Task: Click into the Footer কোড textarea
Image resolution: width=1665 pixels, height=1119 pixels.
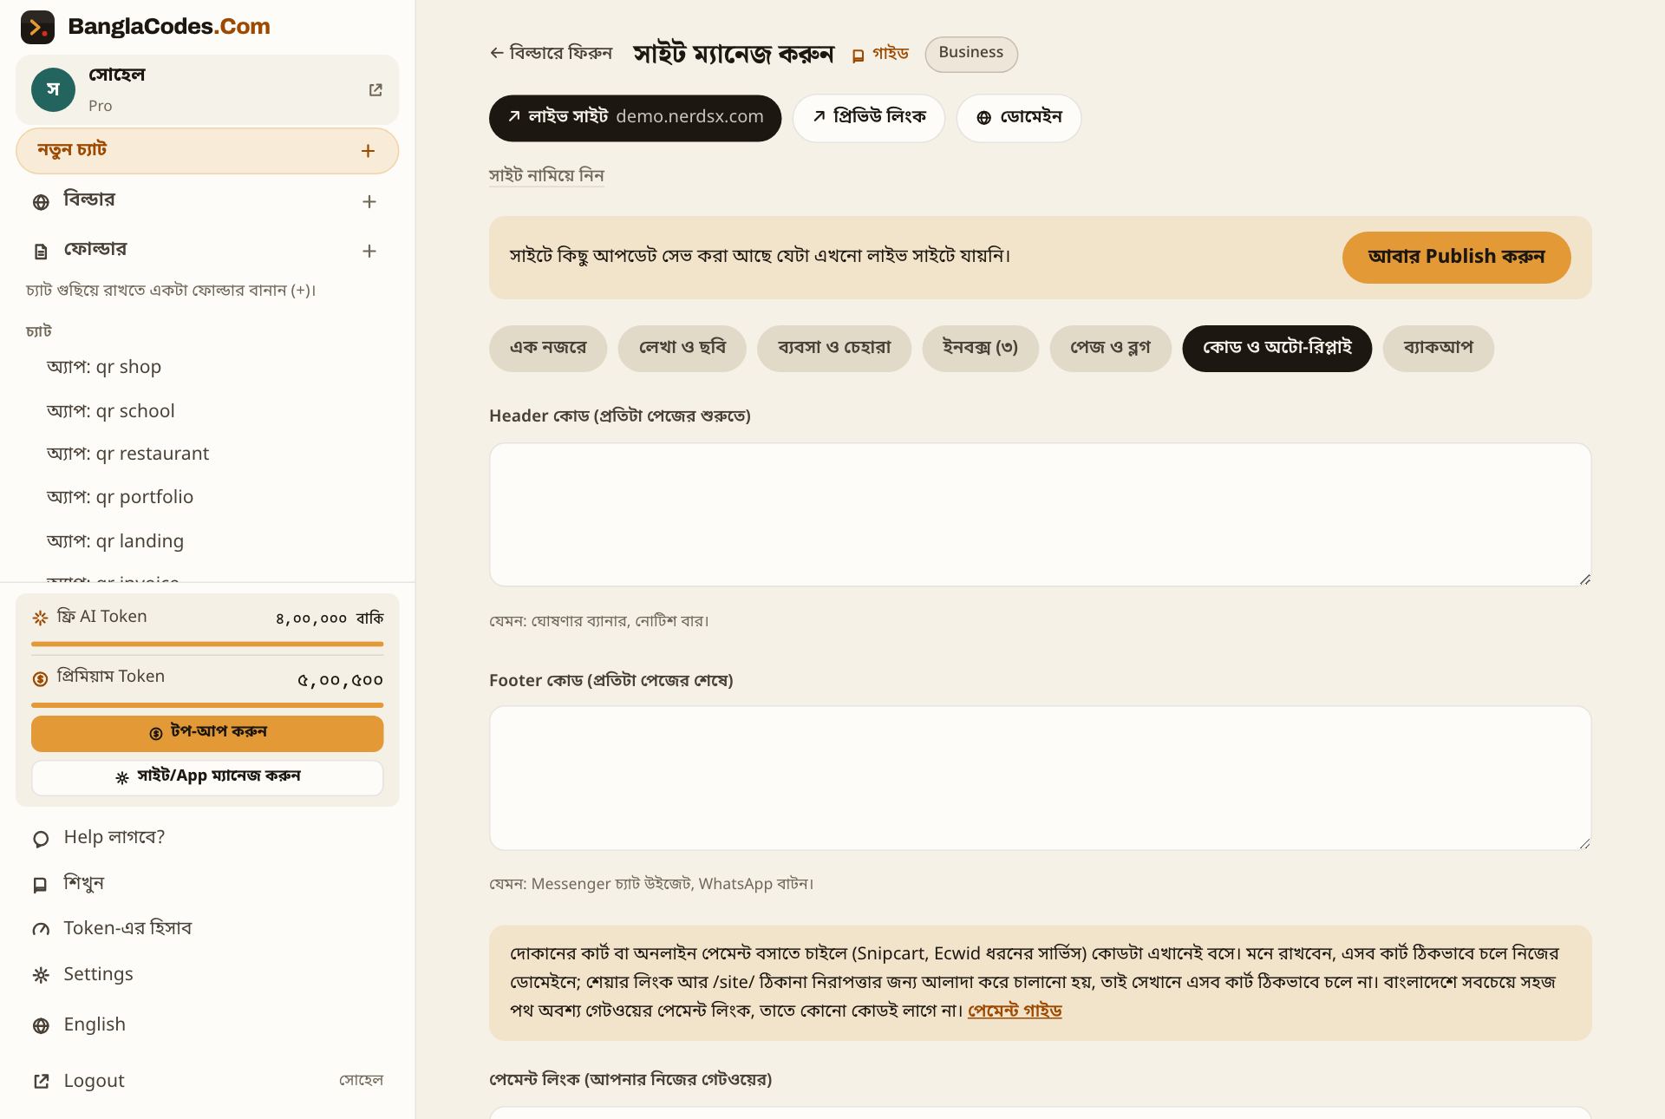Action: 1041,778
